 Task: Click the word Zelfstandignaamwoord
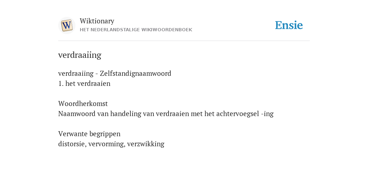coord(135,73)
